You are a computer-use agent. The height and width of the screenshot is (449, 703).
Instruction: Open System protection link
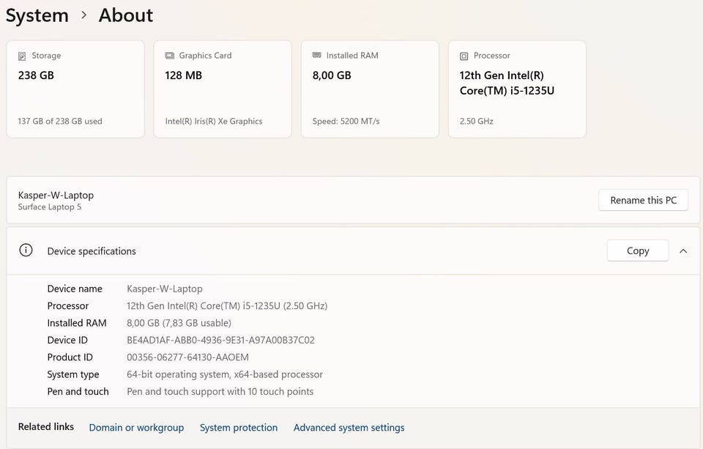point(239,428)
